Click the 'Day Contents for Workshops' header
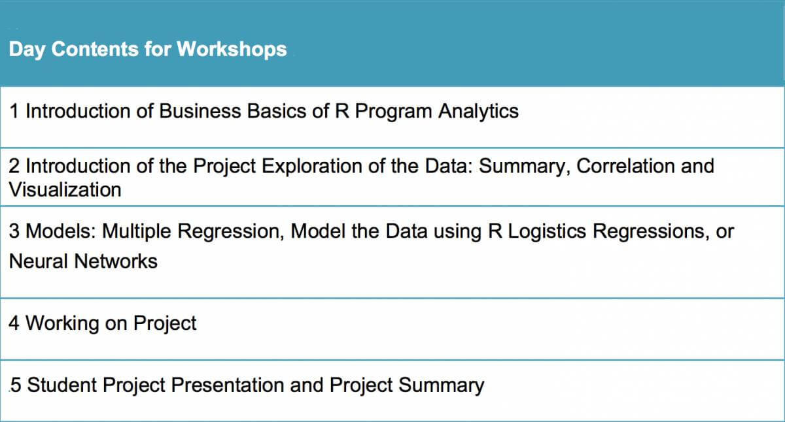 pyautogui.click(x=148, y=50)
